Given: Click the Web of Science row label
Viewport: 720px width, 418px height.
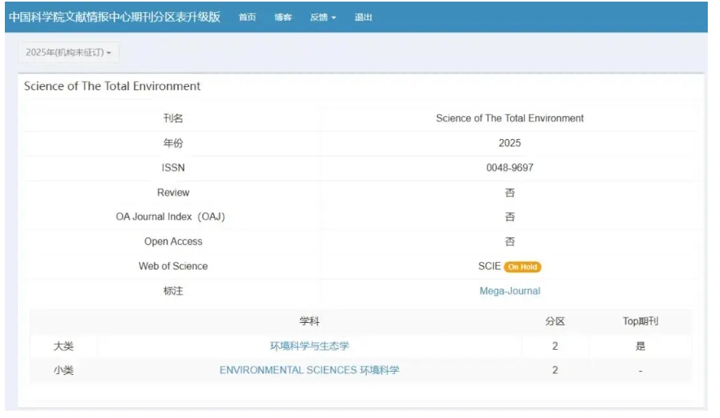Looking at the screenshot, I should click(173, 266).
